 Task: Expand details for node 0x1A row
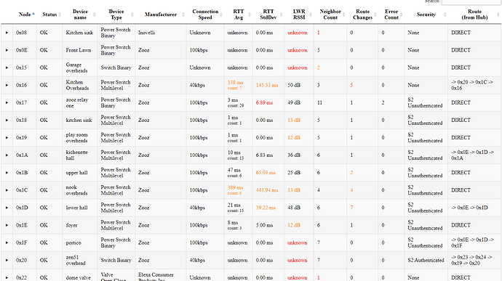pyautogui.click(x=7, y=155)
